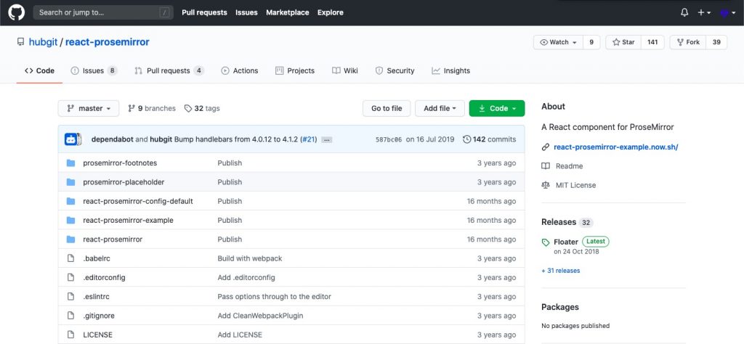
Task: Open 'Build with webpack' commit message
Action: [x=250, y=258]
